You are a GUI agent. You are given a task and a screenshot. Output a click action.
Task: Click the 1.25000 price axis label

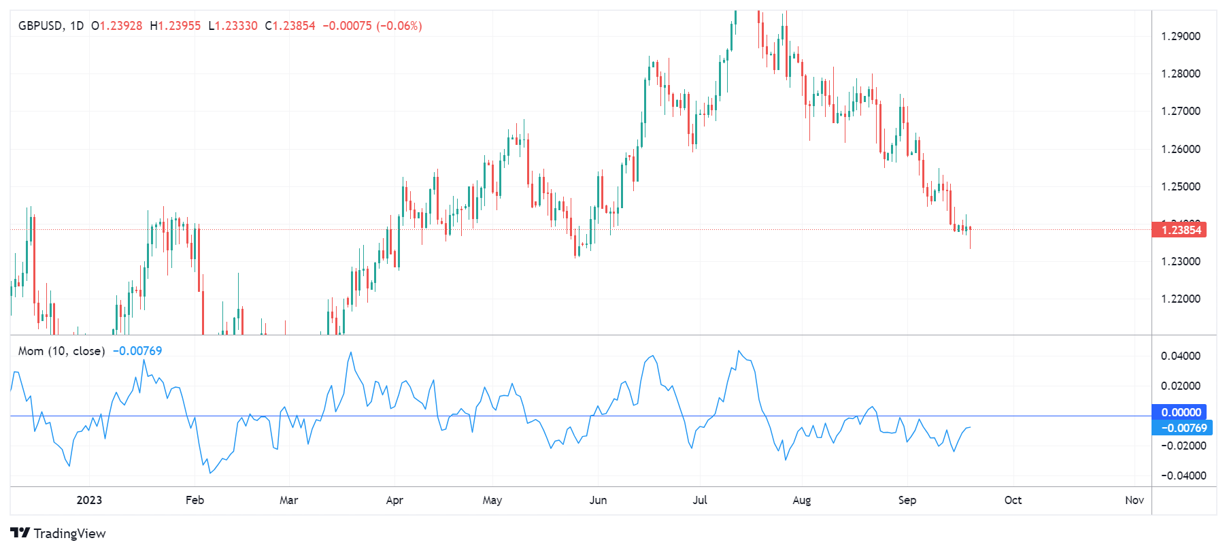[1181, 186]
